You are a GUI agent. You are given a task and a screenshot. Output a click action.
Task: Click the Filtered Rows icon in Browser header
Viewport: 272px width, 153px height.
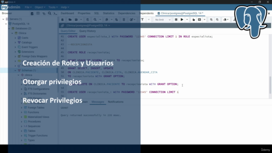[x=44, y=14]
